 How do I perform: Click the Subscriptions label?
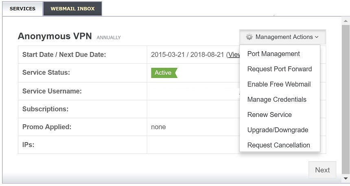[45, 109]
